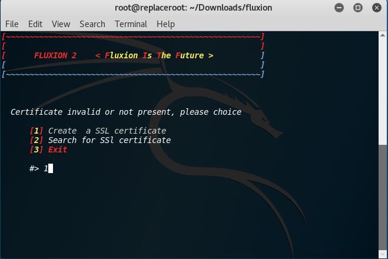Viewport: 388px width, 259px height.
Task: Click the 'FLUXION 2' banner title
Action: (x=55, y=55)
